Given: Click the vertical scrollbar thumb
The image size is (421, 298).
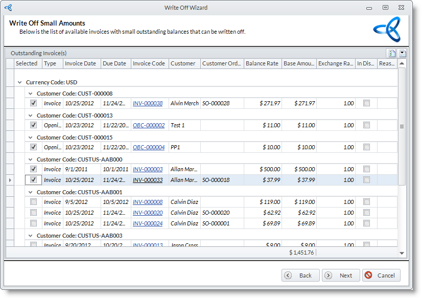Looking at the screenshot, I should [402, 126].
